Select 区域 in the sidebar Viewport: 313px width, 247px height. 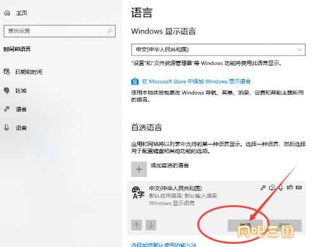pos(21,90)
